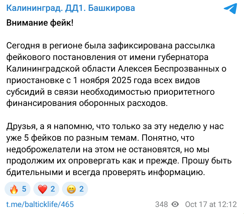Click the count 2 beside the heart reaction
Screen dimensions: 244x214
[x=53, y=189]
